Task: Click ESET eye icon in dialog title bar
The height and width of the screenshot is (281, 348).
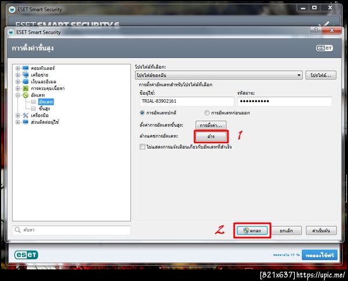Action: coord(10,33)
